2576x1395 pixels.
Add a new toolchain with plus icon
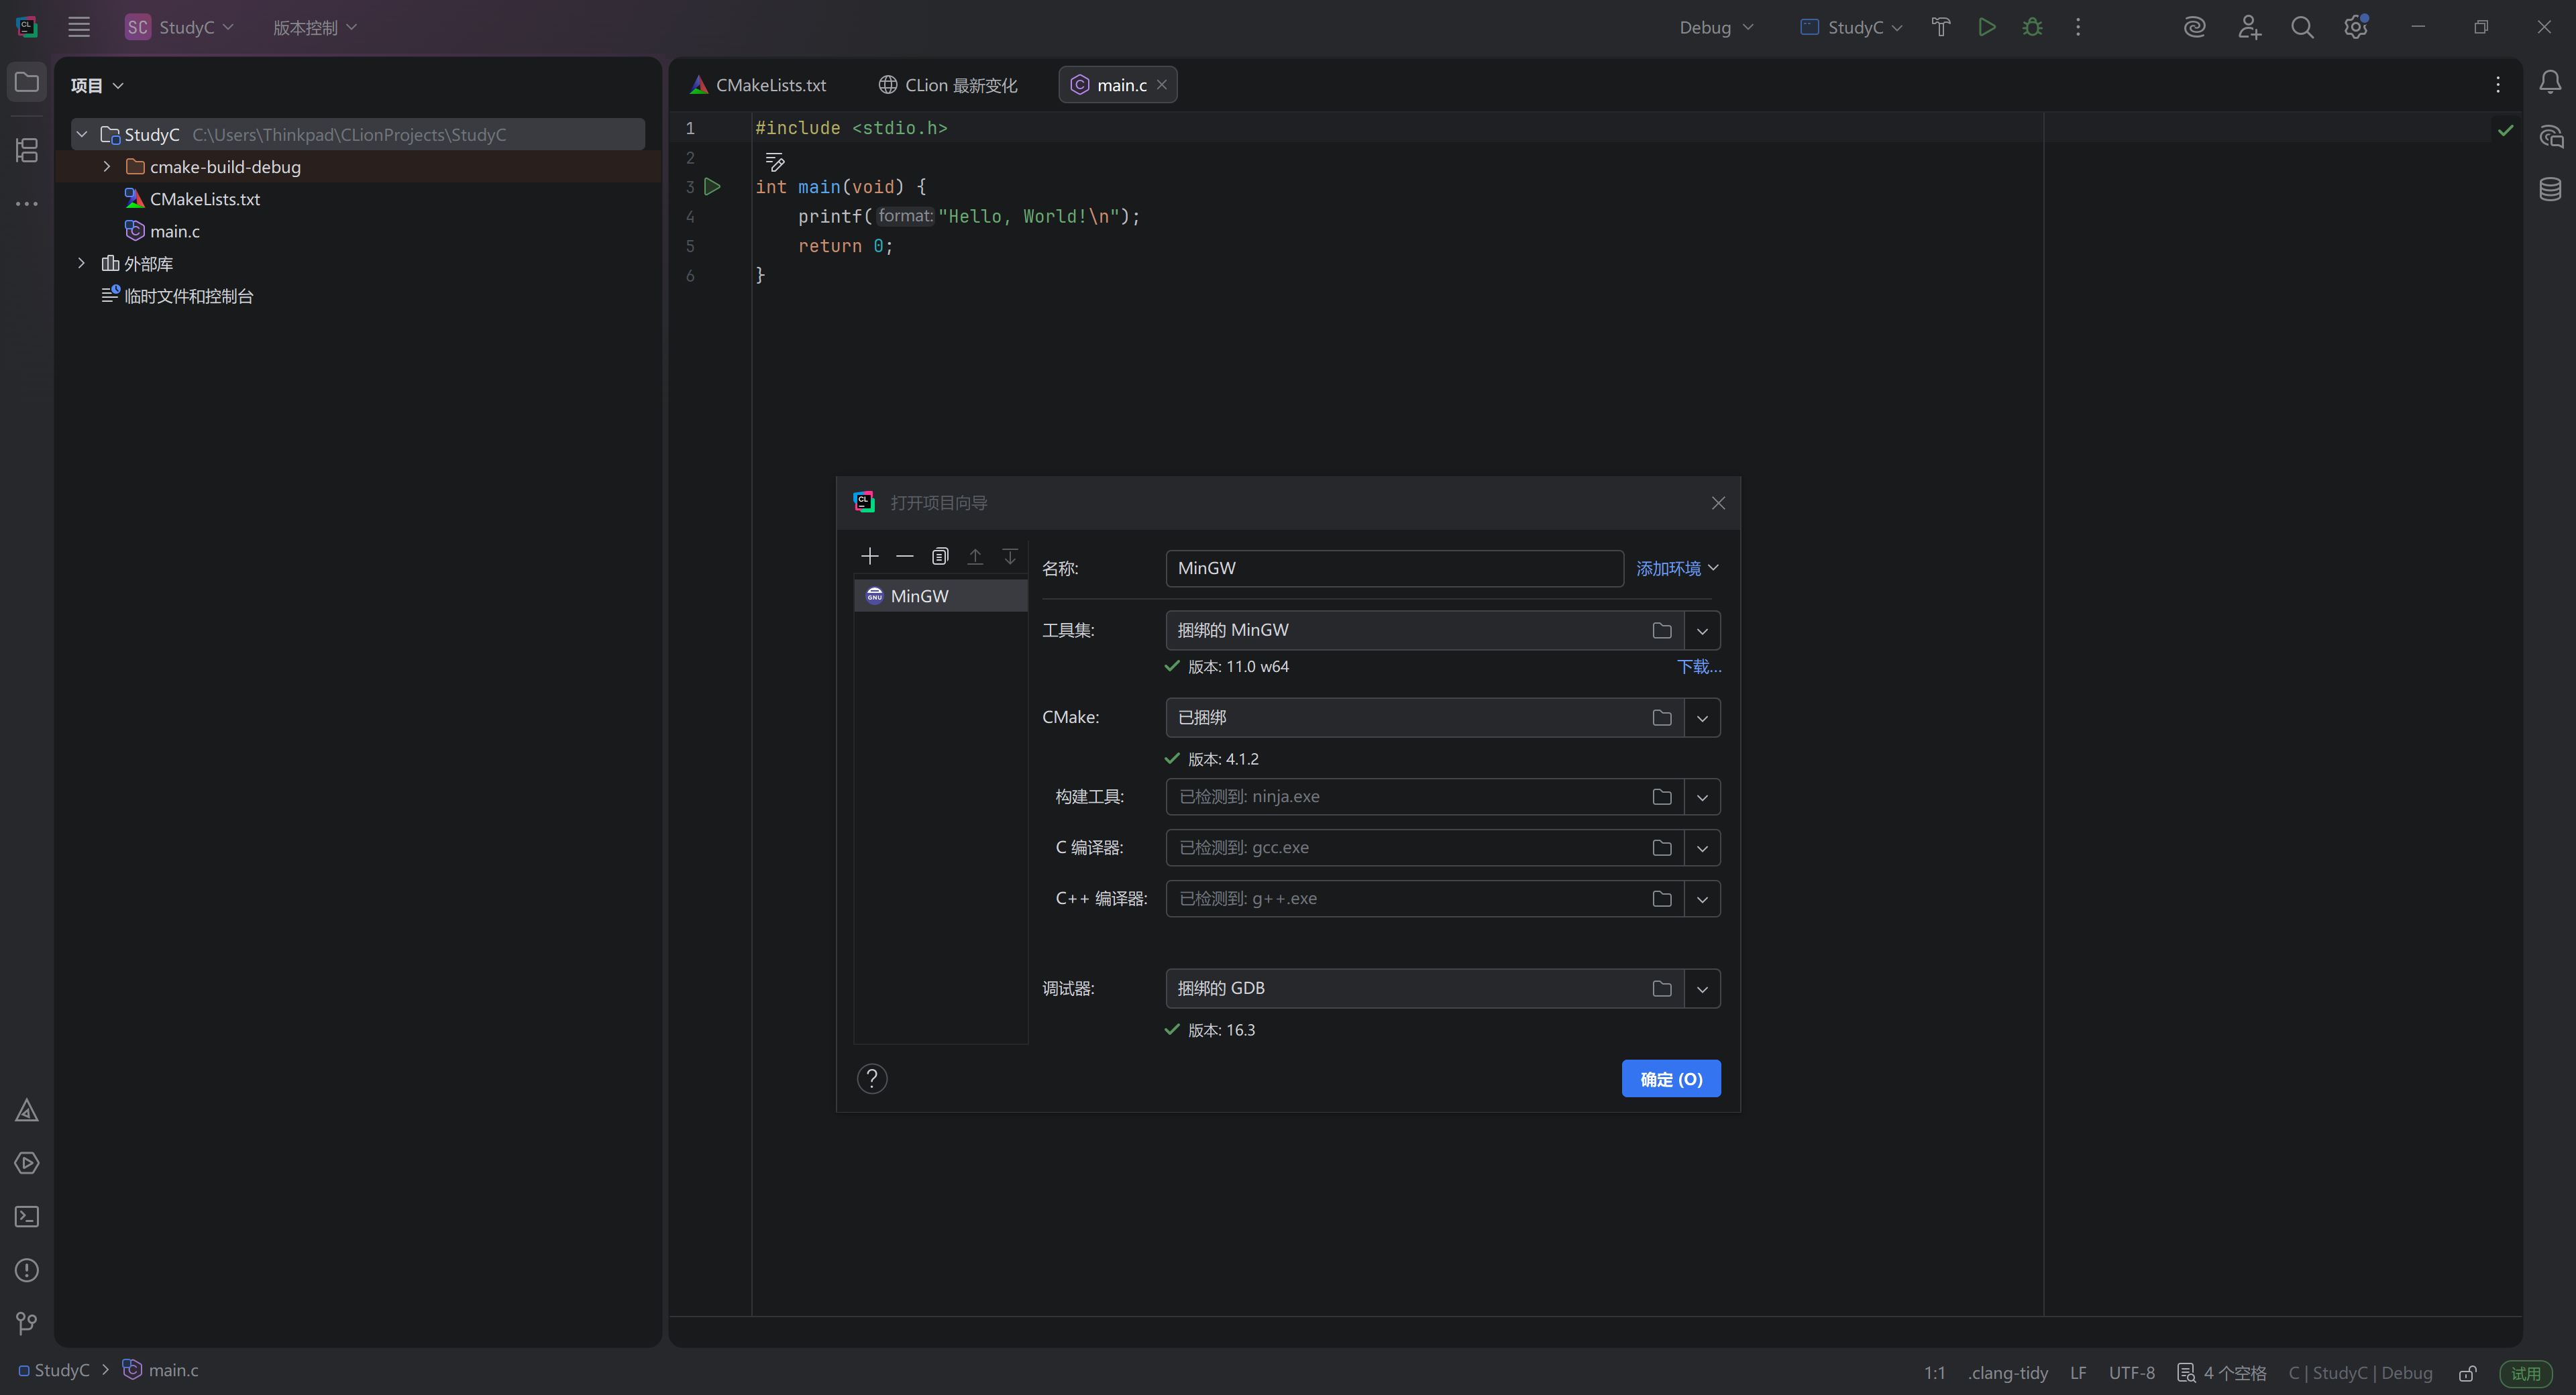coord(870,556)
